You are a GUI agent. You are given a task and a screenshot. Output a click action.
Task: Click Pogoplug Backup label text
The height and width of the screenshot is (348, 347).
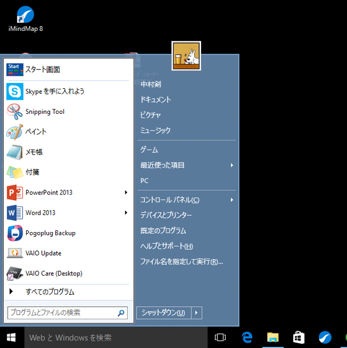click(50, 233)
